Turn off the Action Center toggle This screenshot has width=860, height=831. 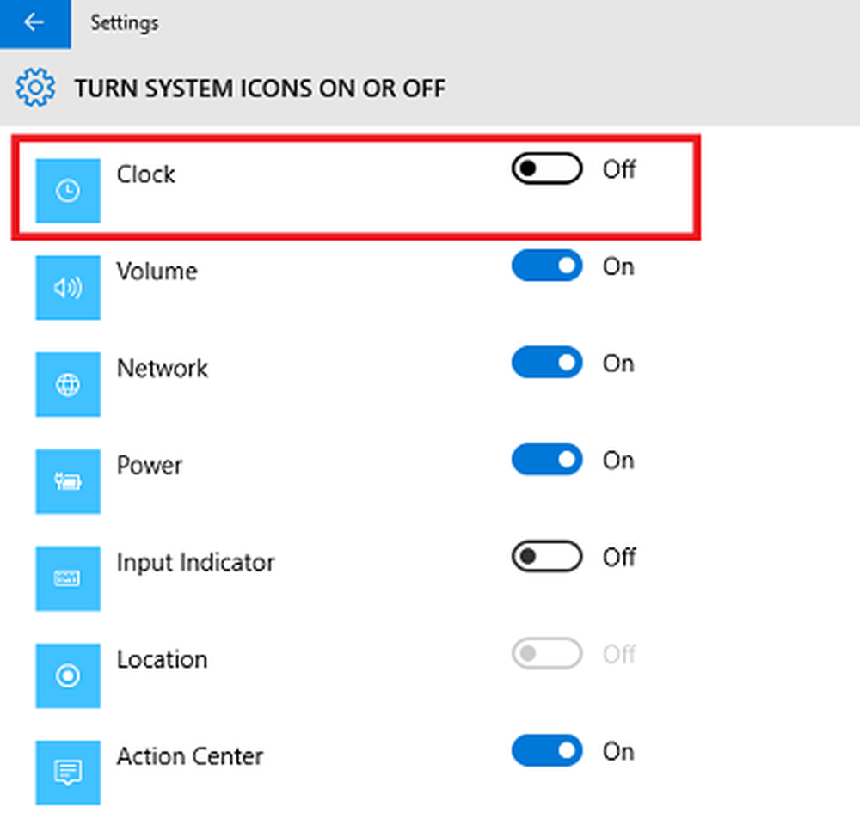(x=547, y=751)
